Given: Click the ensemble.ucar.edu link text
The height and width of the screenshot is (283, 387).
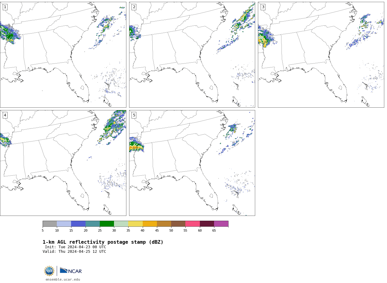Looking at the screenshot, I should pos(63,279).
